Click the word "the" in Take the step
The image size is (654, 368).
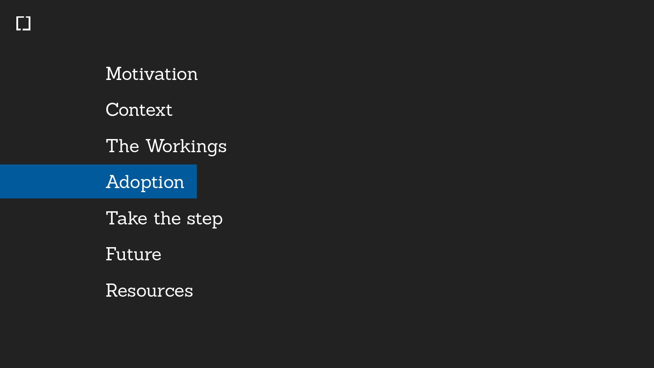click(x=167, y=219)
